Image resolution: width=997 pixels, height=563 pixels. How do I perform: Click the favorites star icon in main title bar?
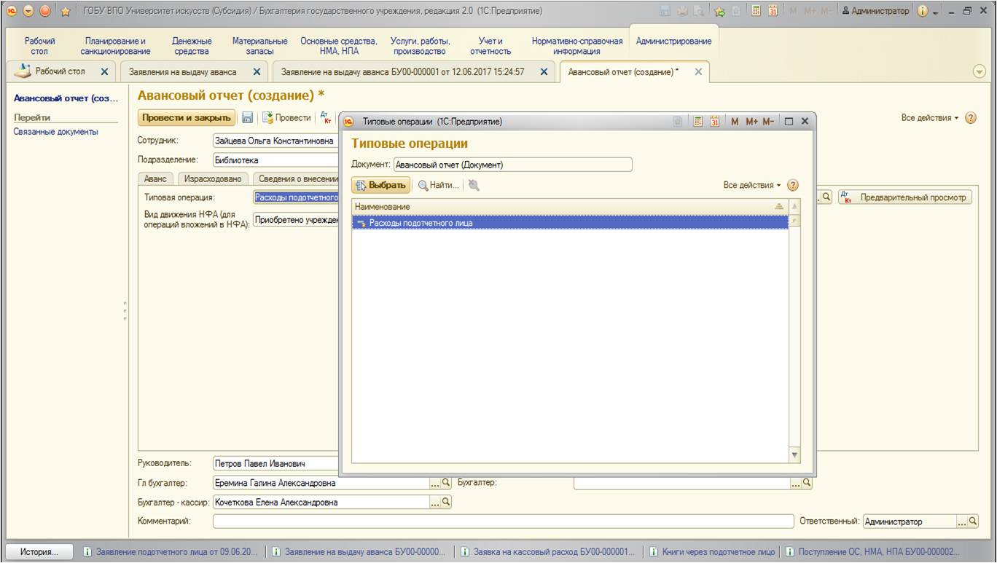(64, 11)
